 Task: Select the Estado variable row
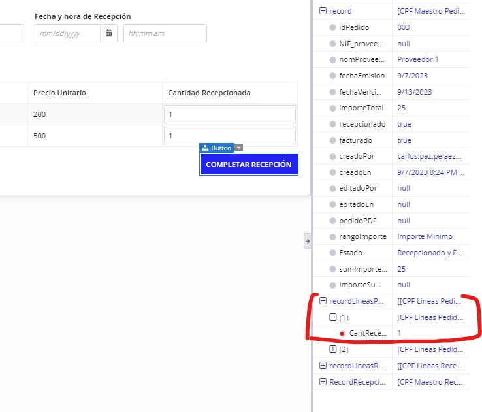pyautogui.click(x=391, y=253)
